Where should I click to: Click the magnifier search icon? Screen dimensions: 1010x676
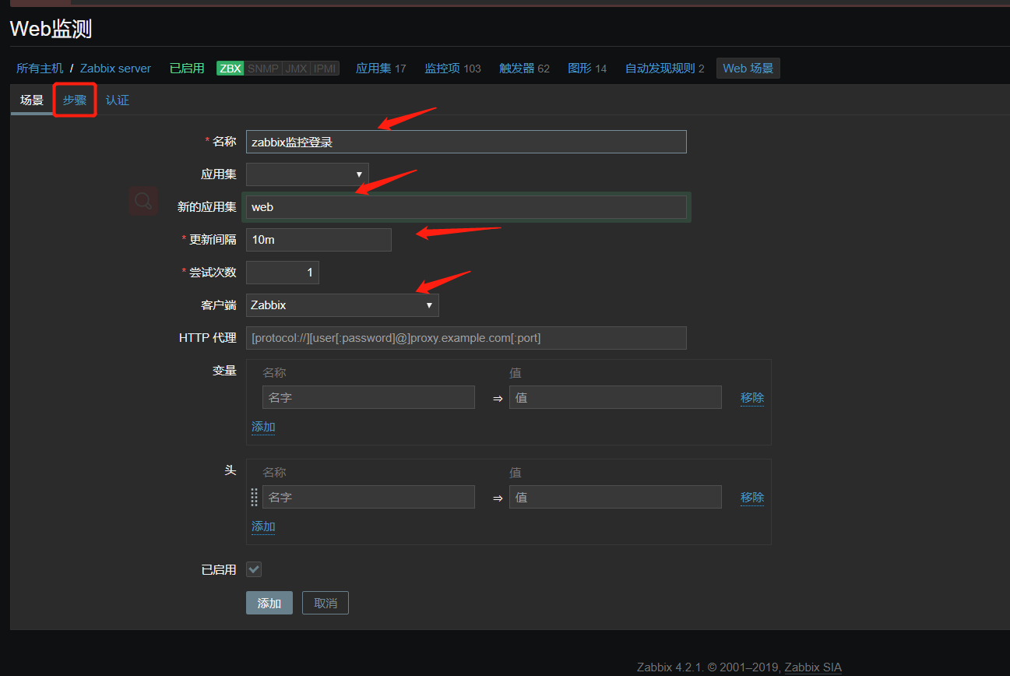pos(143,201)
